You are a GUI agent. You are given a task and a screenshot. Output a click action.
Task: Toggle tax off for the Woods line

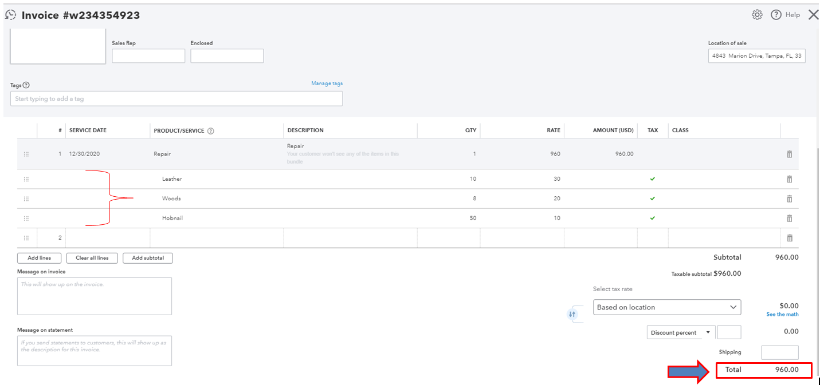652,199
